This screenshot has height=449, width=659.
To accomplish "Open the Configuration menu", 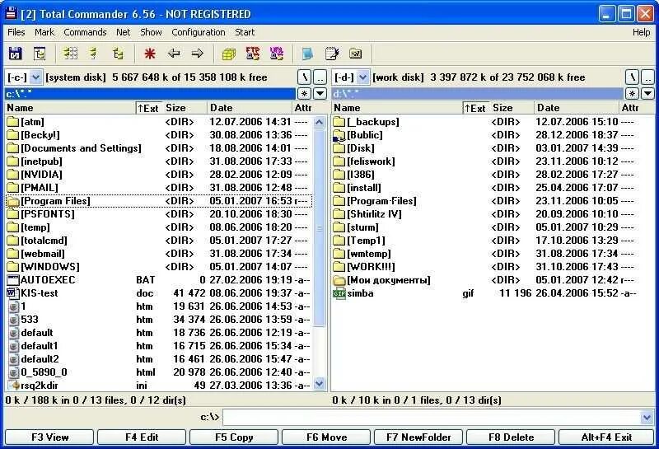I will click(x=199, y=32).
